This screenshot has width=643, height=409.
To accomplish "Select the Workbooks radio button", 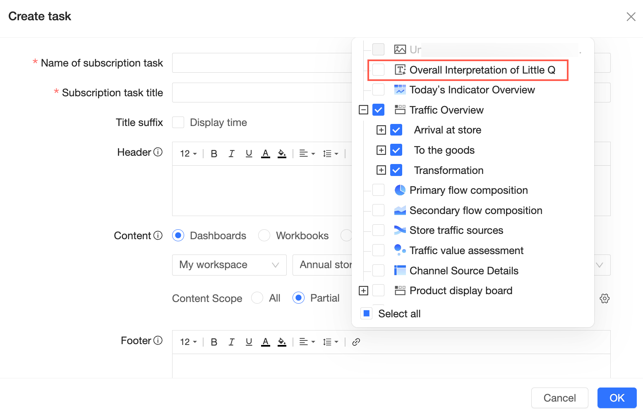I will pos(264,235).
